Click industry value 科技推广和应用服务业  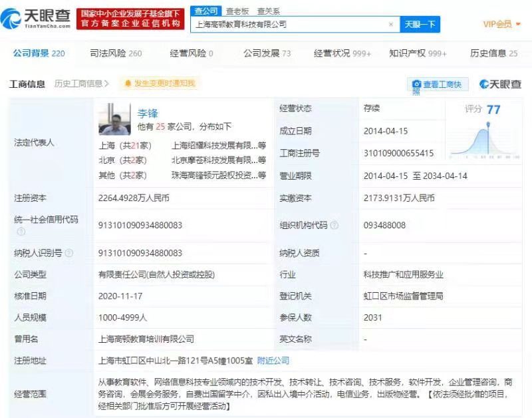(404, 274)
